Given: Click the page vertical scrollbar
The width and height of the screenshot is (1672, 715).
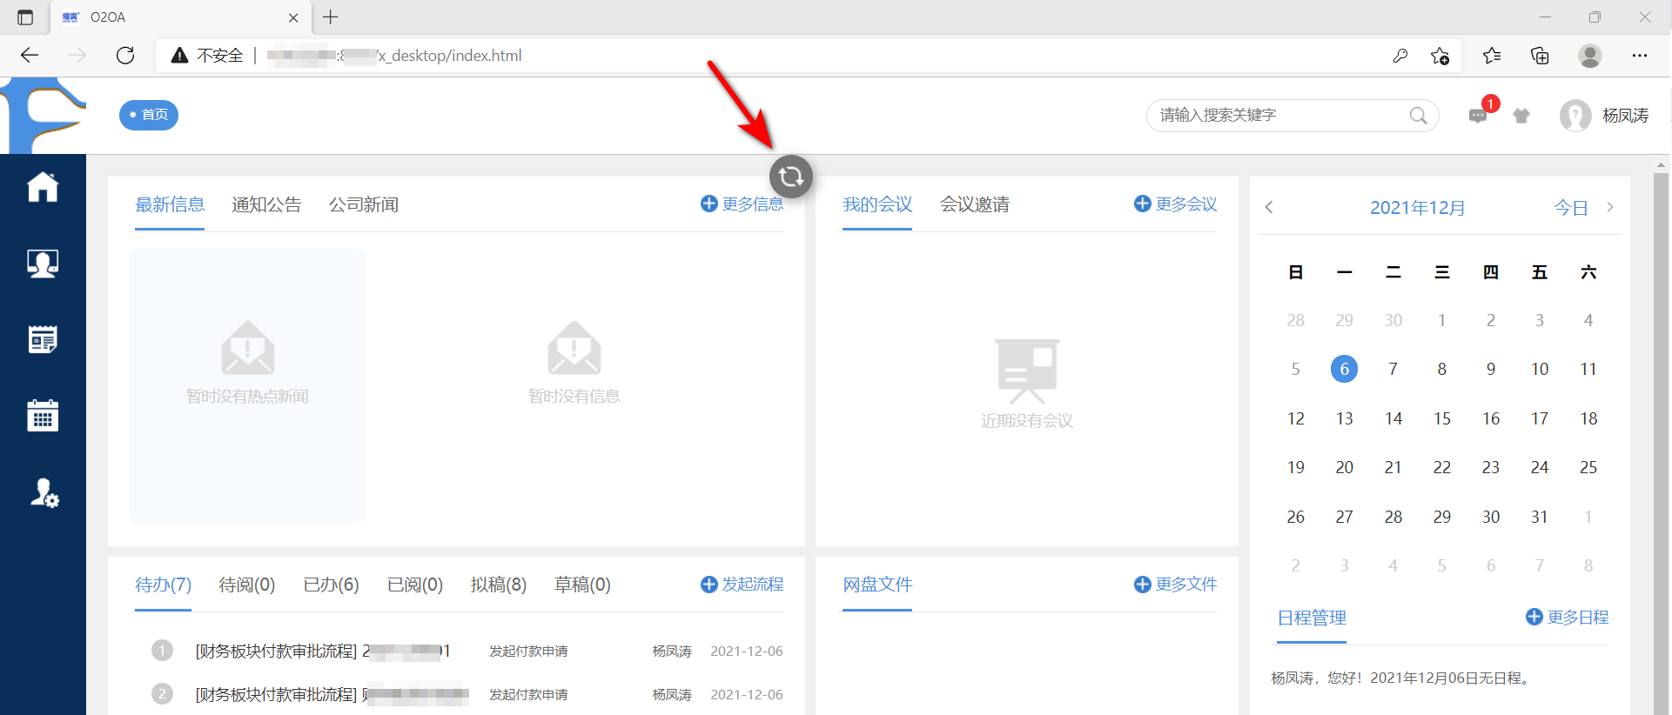Looking at the screenshot, I should tap(1662, 444).
